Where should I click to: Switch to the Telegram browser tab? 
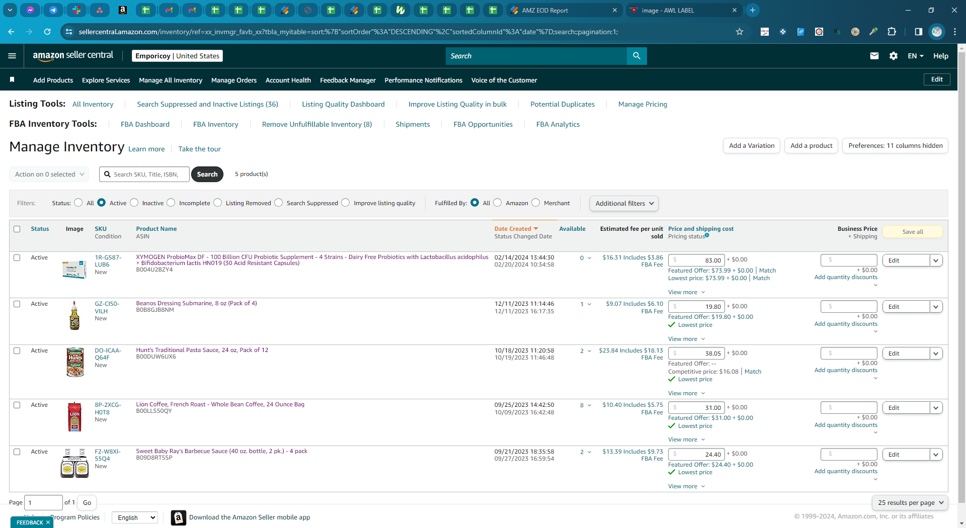53,10
